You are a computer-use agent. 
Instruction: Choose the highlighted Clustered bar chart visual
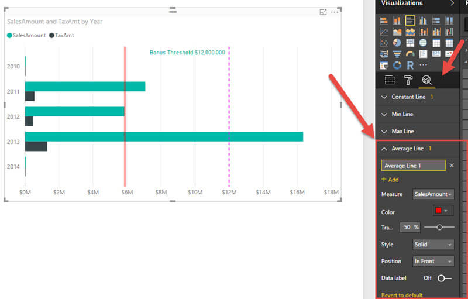coord(410,20)
